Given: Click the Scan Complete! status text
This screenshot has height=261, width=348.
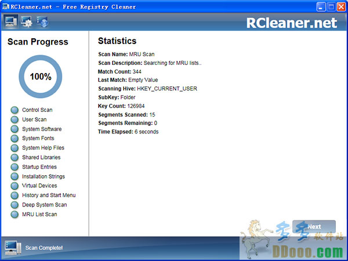Looking at the screenshot, I should [44, 248].
